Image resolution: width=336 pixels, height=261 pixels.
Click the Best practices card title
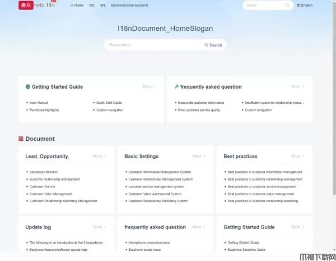(x=240, y=157)
